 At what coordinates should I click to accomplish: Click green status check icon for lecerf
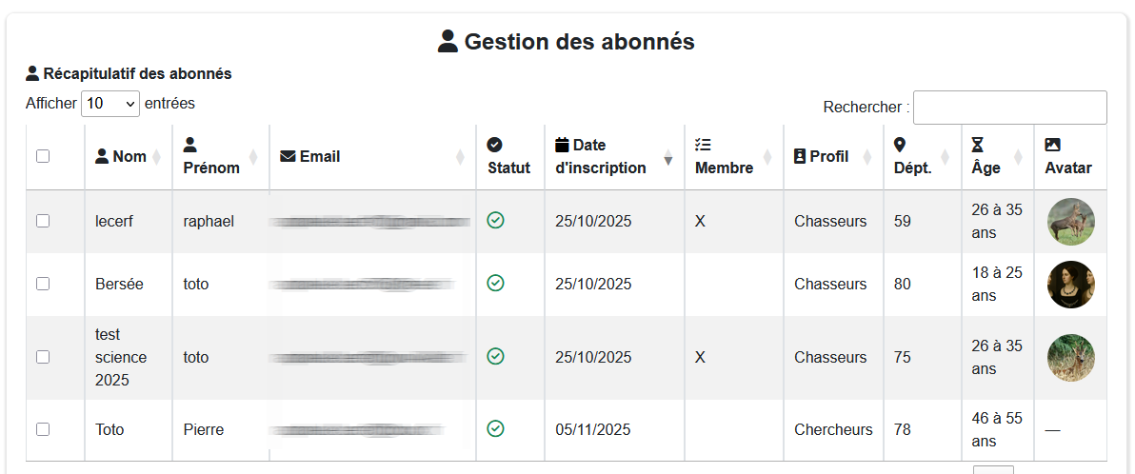[x=495, y=221]
